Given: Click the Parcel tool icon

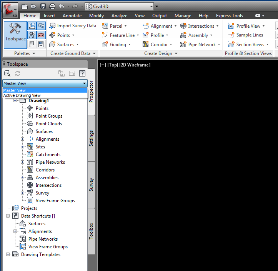Looking at the screenshot, I should (105, 26).
